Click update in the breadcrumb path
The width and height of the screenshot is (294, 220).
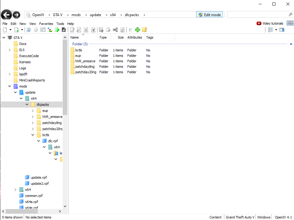click(96, 15)
